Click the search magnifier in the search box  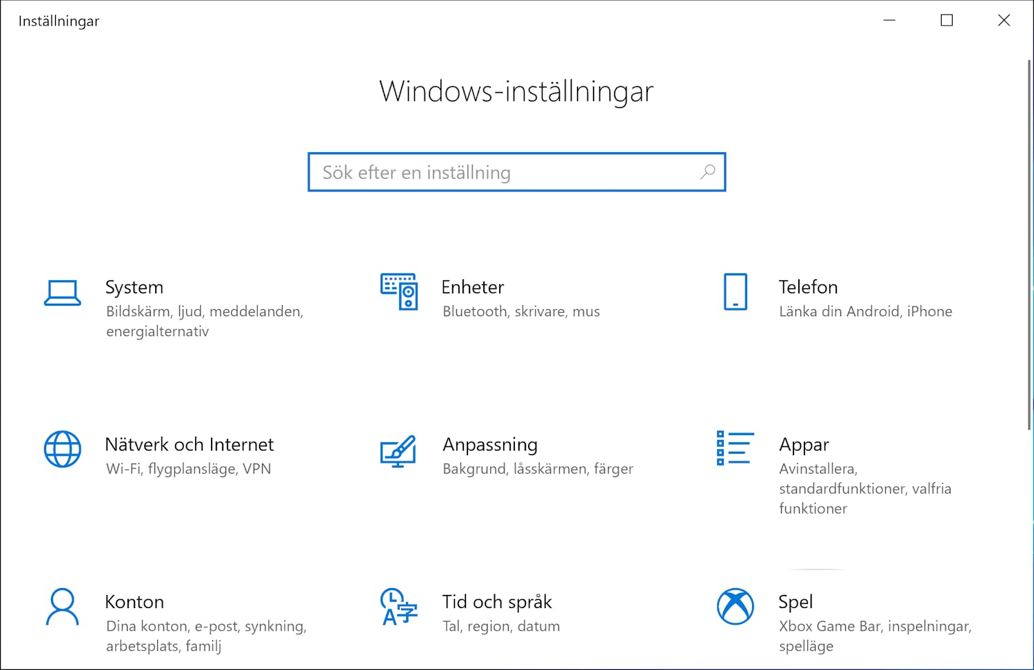(x=707, y=172)
